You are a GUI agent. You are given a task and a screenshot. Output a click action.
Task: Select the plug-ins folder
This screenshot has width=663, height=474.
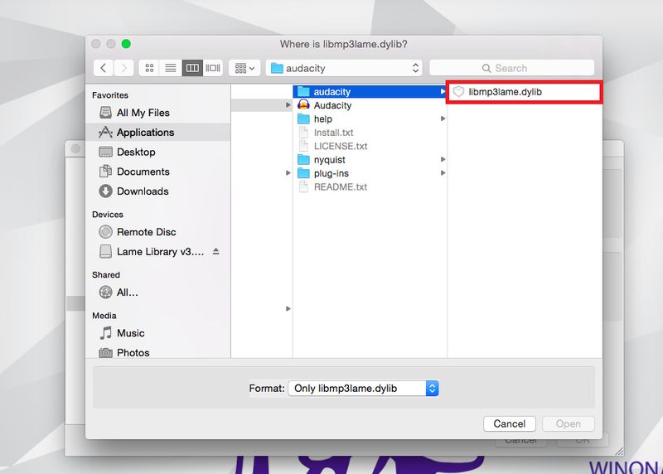coord(331,173)
